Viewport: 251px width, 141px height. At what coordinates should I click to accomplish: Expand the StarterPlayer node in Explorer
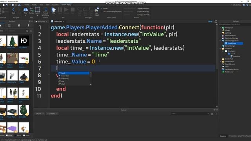pos(220,61)
